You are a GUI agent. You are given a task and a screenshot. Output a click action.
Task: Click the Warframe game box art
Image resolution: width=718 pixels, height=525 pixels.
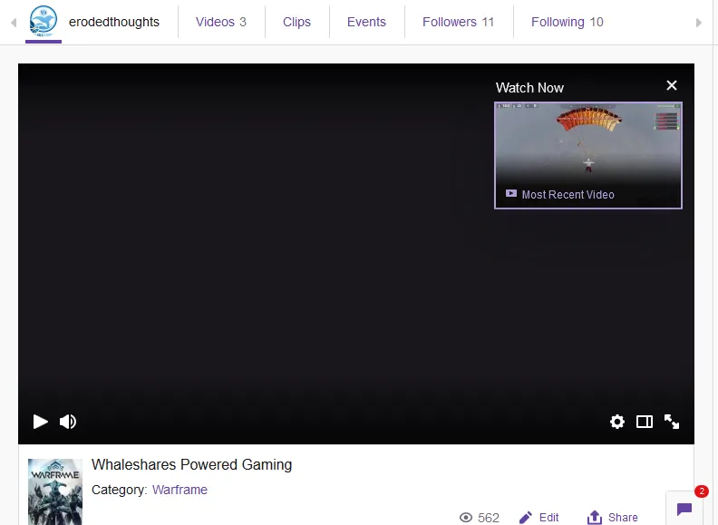pyautogui.click(x=55, y=491)
